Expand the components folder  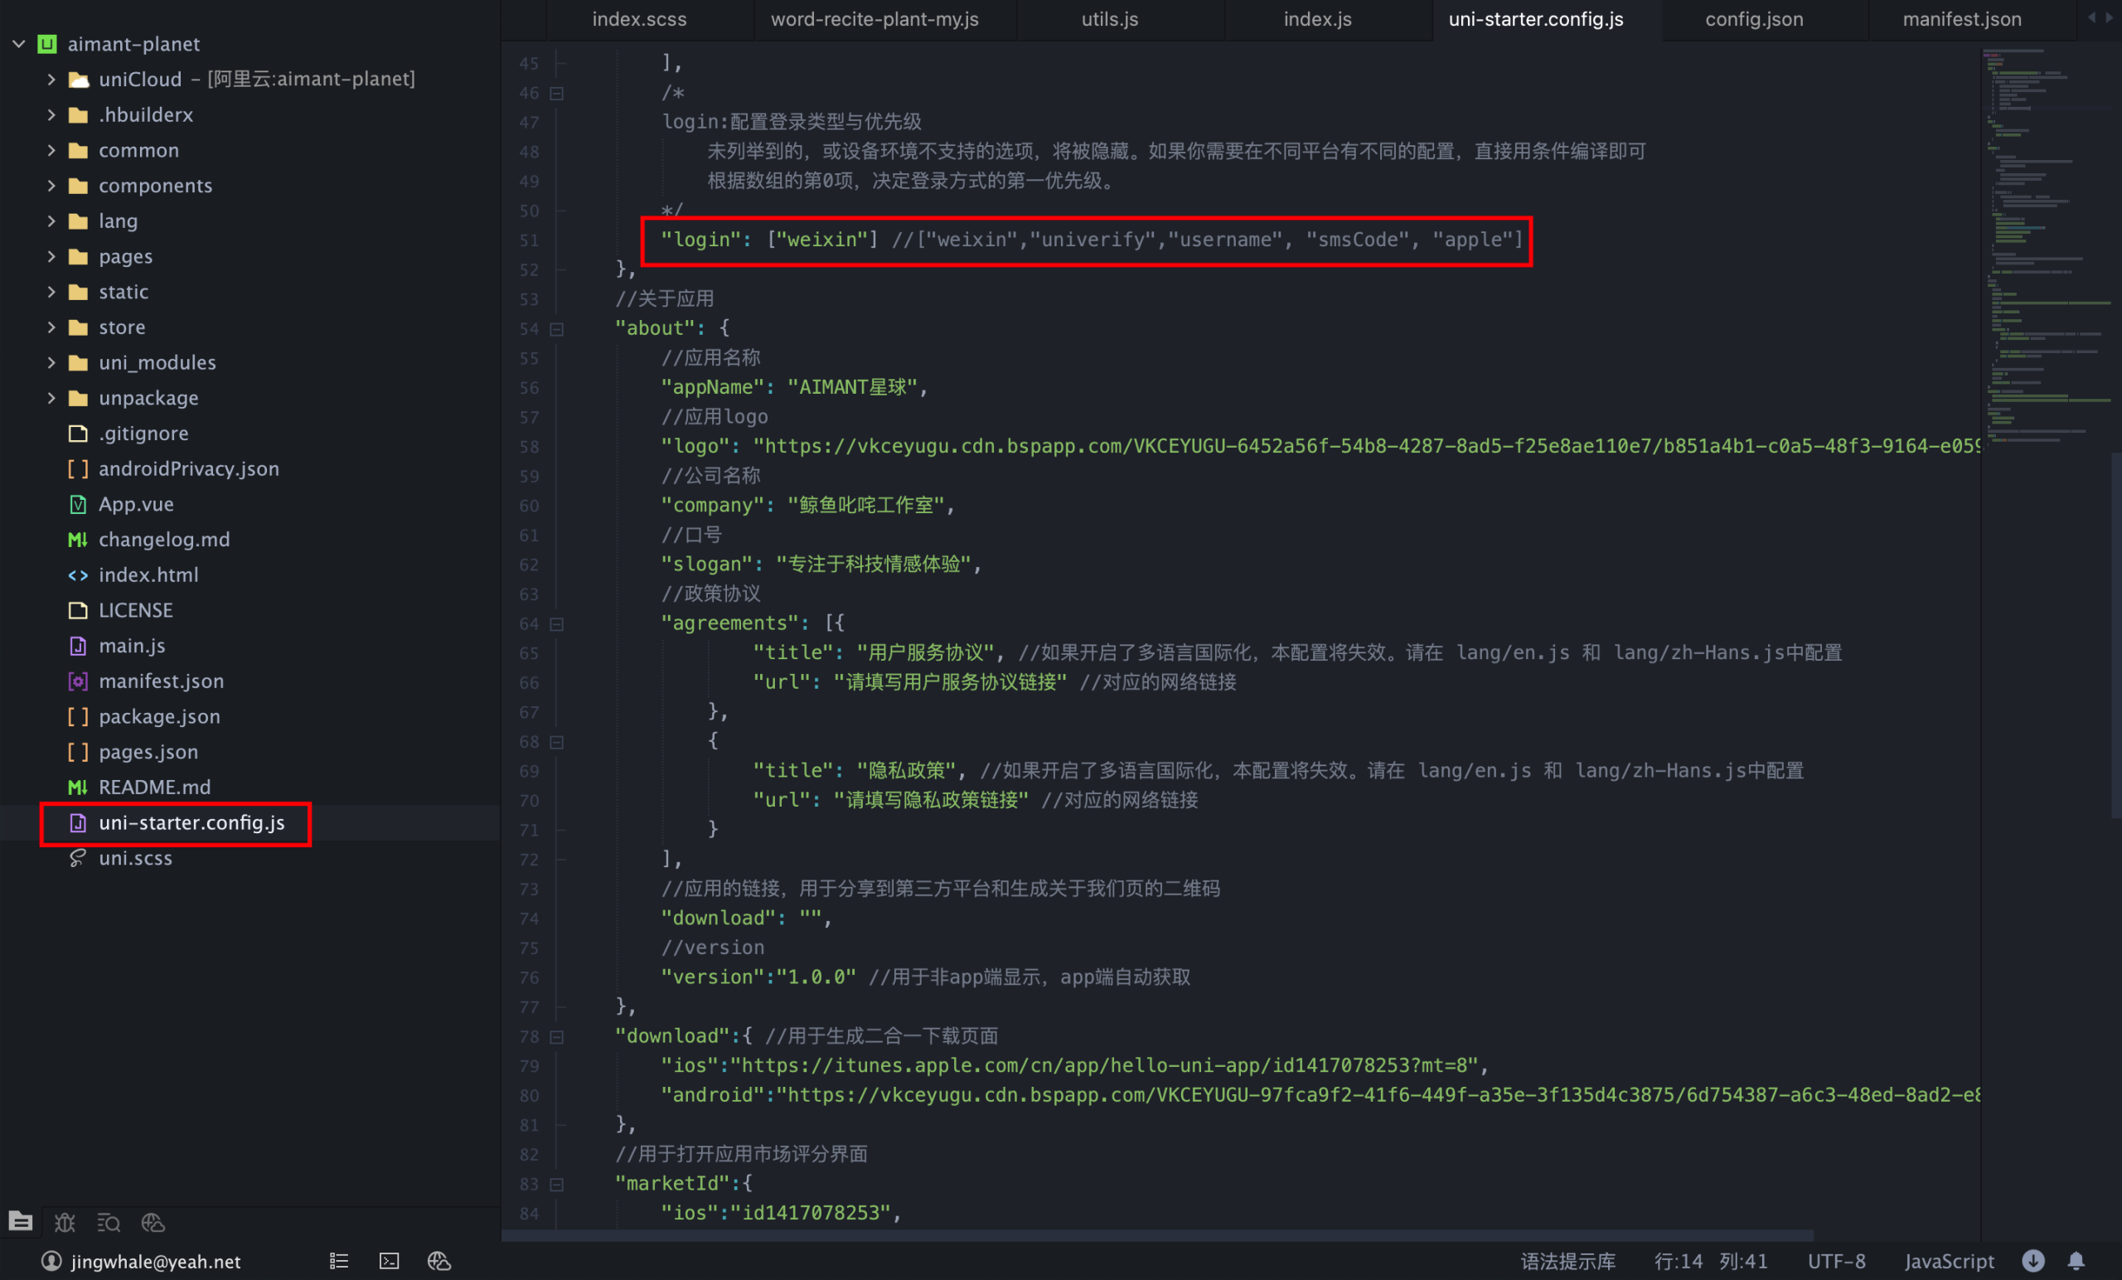[x=51, y=185]
